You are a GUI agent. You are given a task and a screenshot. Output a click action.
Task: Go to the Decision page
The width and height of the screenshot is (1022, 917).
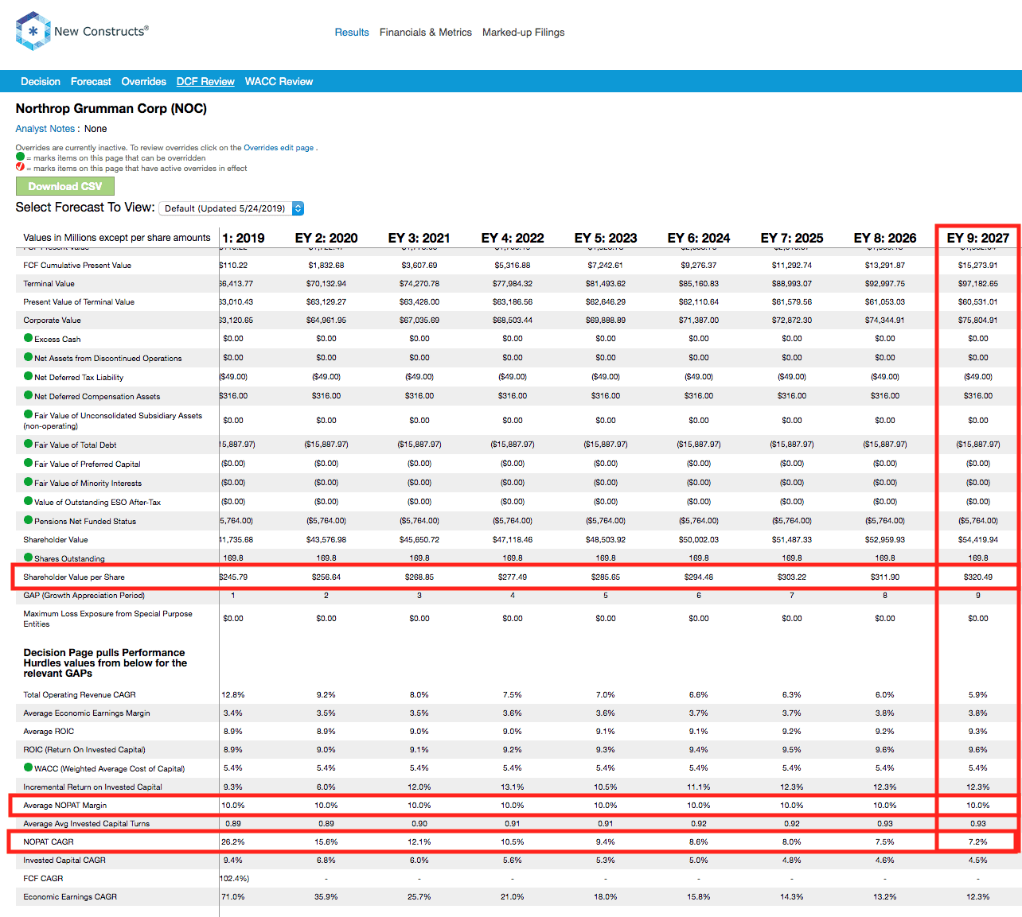point(41,81)
